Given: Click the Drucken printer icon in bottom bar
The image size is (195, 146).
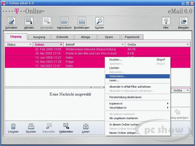Looking at the screenshot, I should (31, 126).
